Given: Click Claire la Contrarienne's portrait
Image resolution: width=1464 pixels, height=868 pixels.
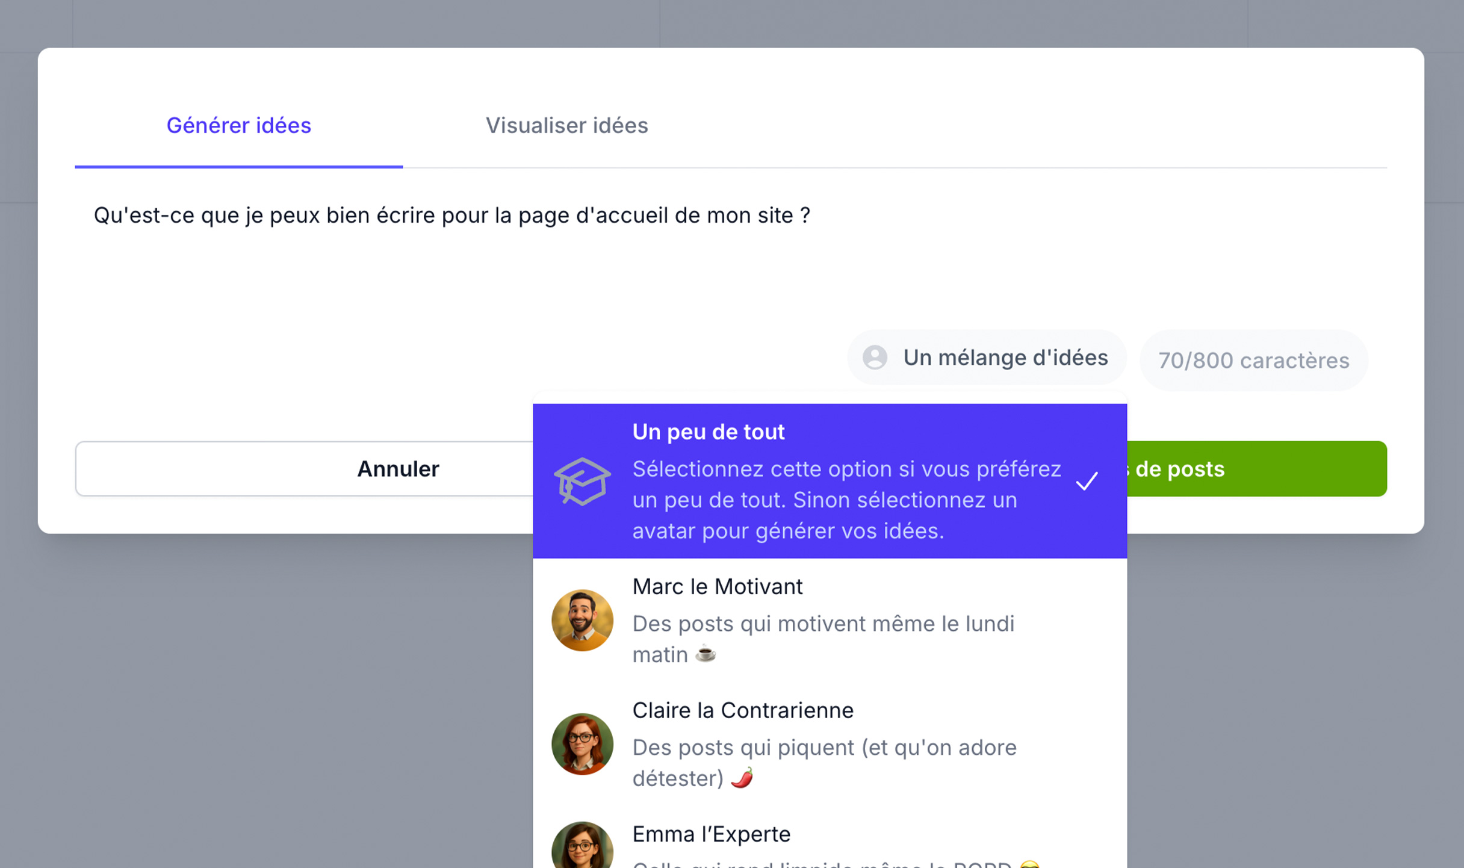Looking at the screenshot, I should click(x=582, y=744).
